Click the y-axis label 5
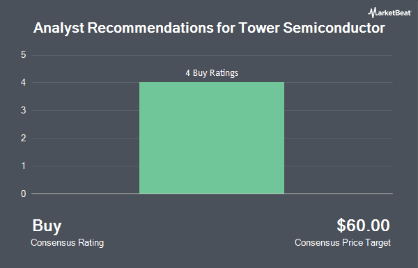 point(24,55)
